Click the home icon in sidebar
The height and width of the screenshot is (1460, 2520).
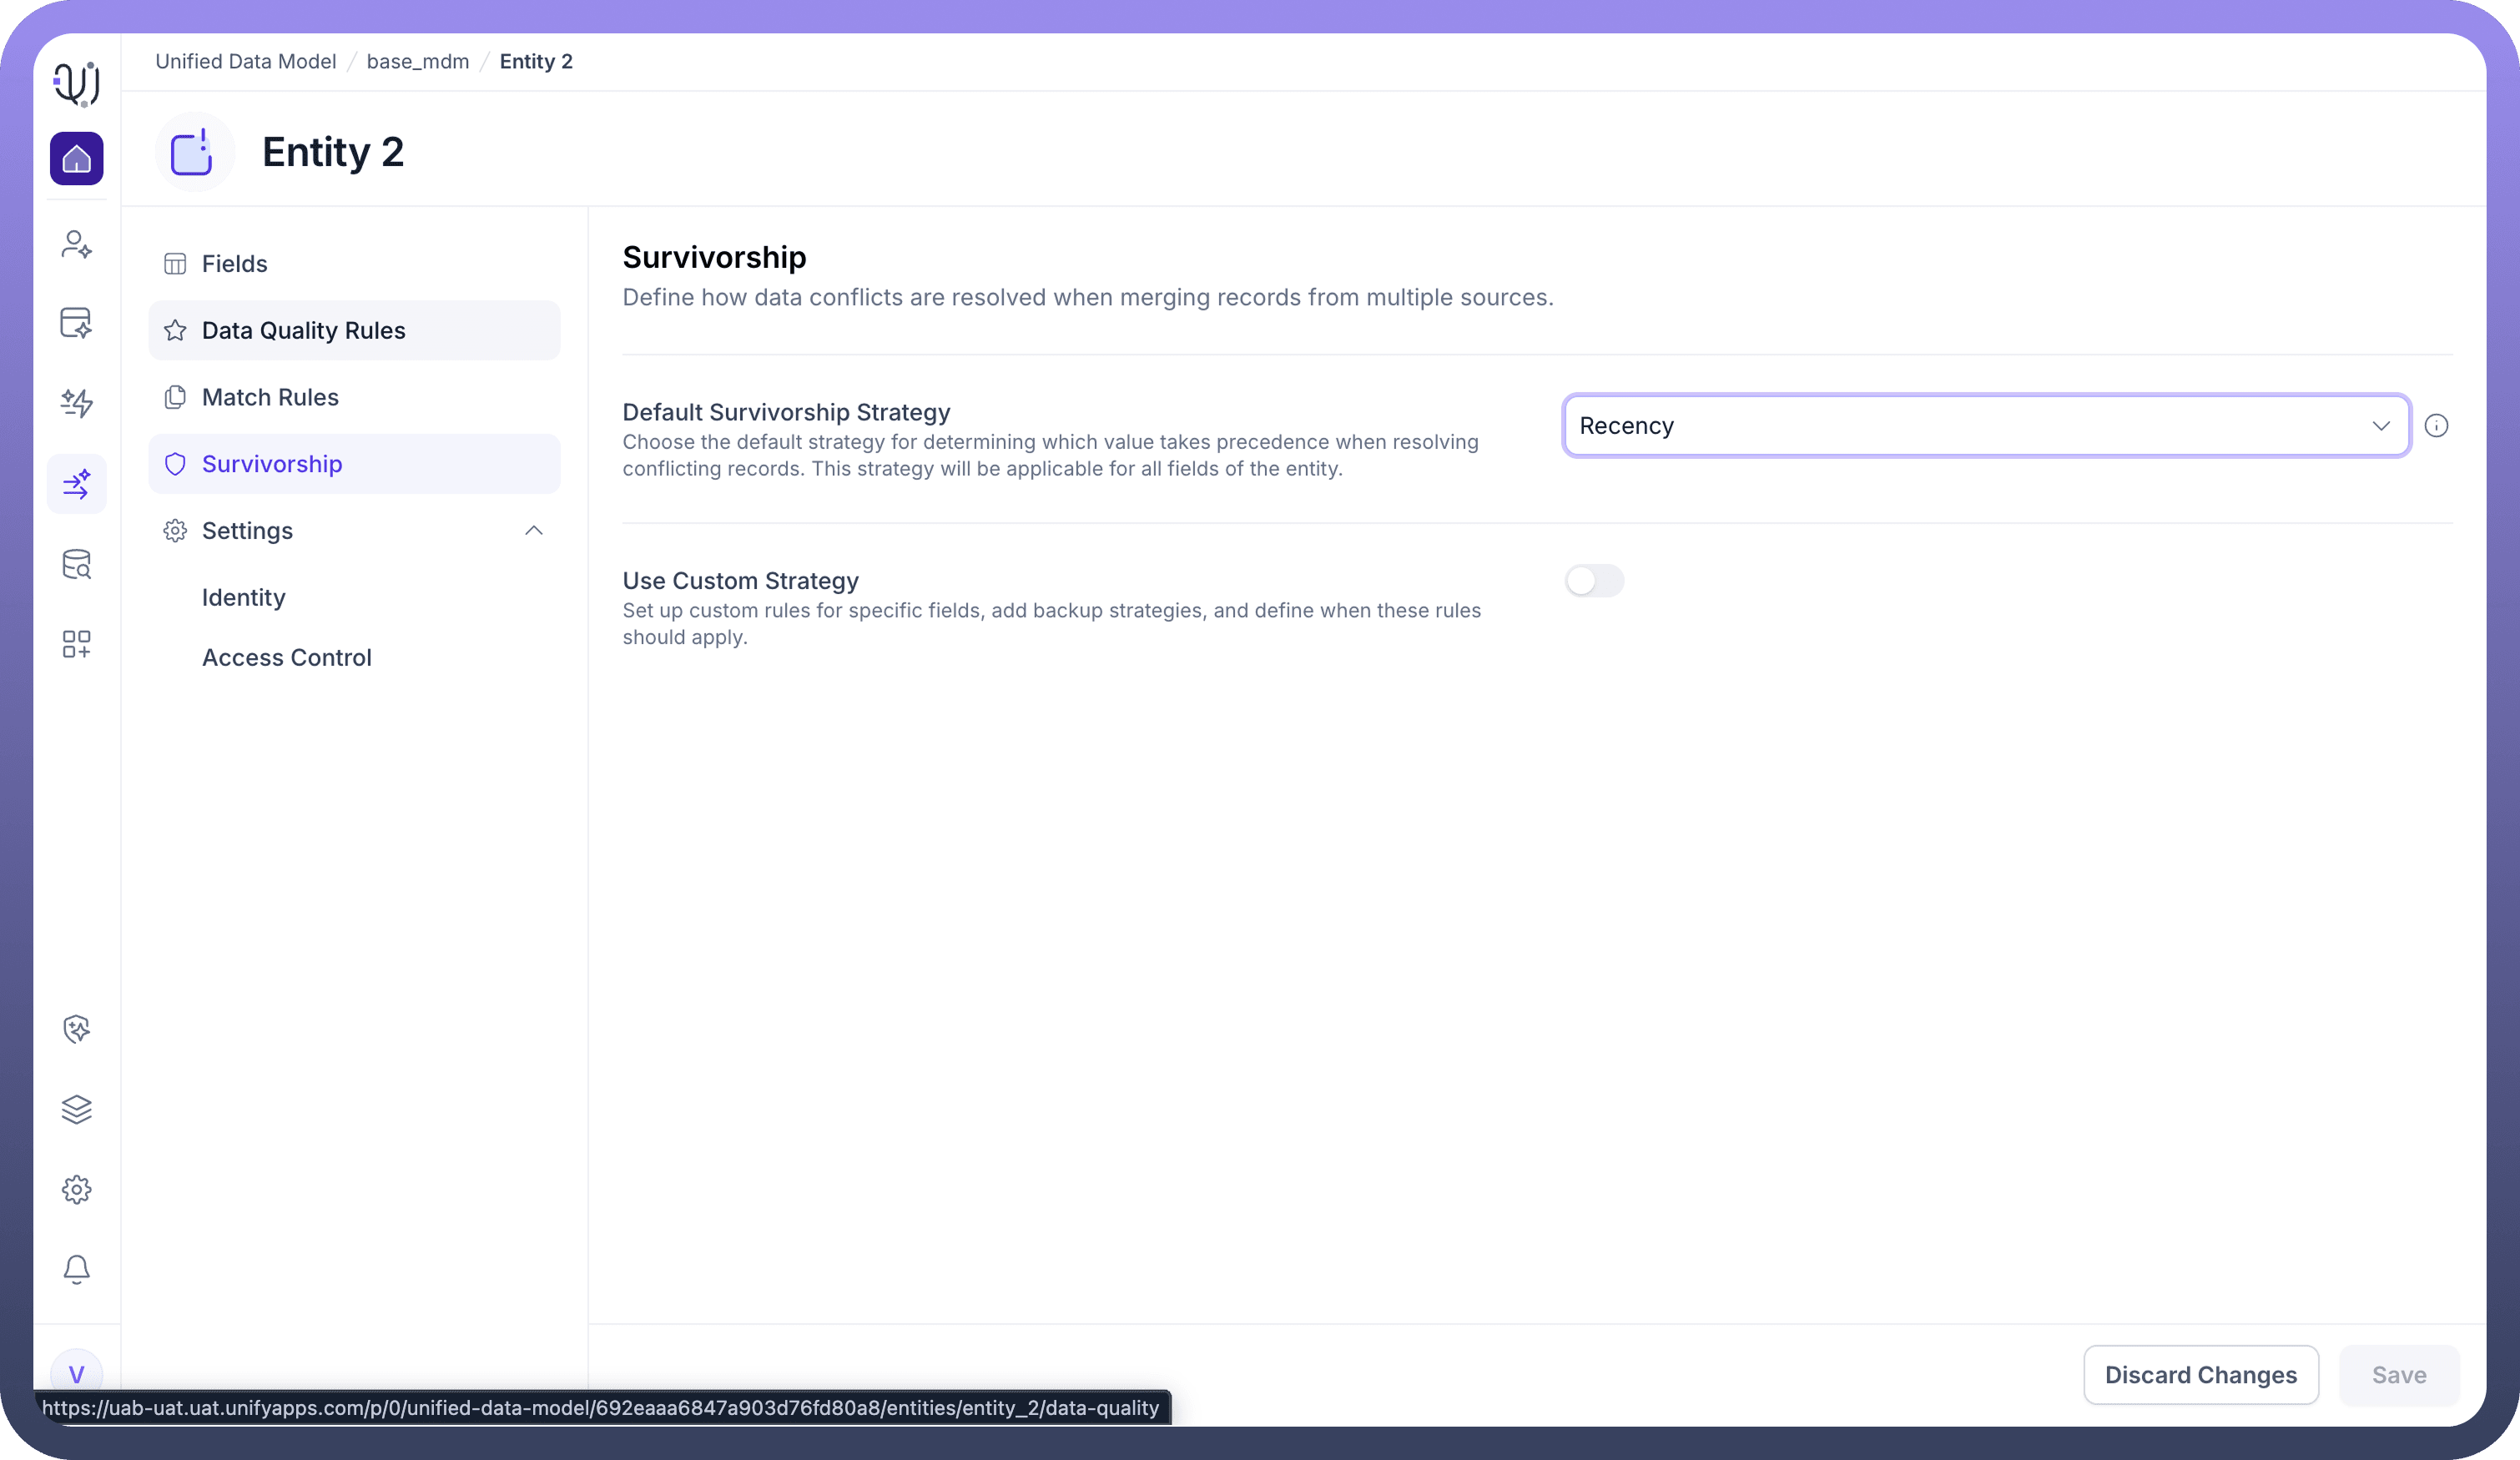pyautogui.click(x=76, y=159)
